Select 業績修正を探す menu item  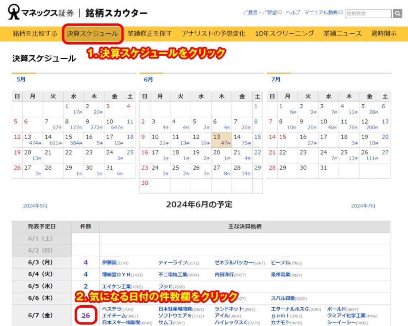150,33
